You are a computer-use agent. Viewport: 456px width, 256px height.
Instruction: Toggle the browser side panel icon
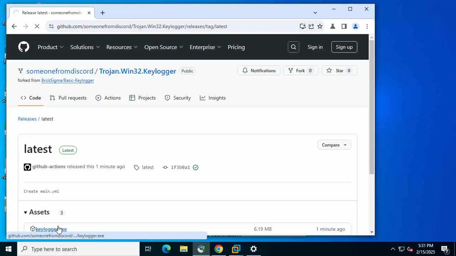pos(344,26)
